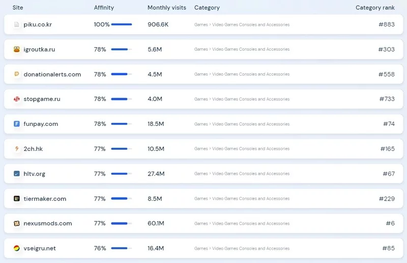
Task: Open the hltv.org site link
Action: tap(34, 174)
